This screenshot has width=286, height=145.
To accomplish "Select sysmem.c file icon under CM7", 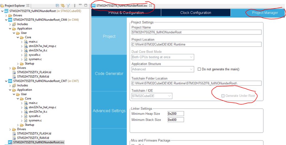I will point(26,121).
